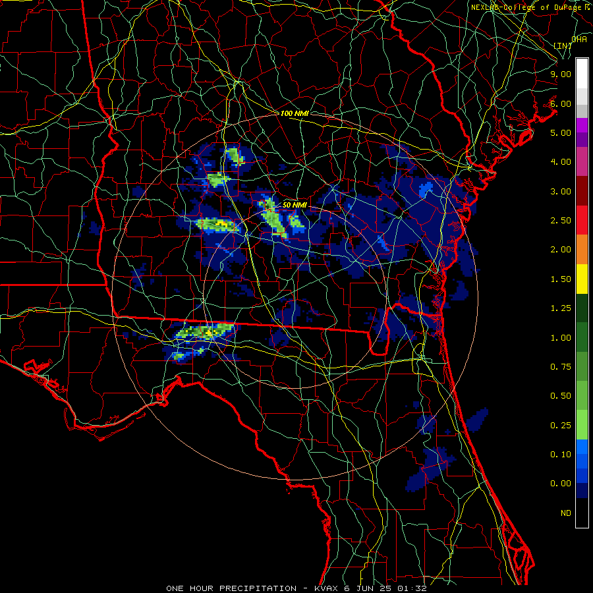Screen dimensions: 593x593
Task: Select the dark red legend swatch
Action: pyautogui.click(x=582, y=191)
